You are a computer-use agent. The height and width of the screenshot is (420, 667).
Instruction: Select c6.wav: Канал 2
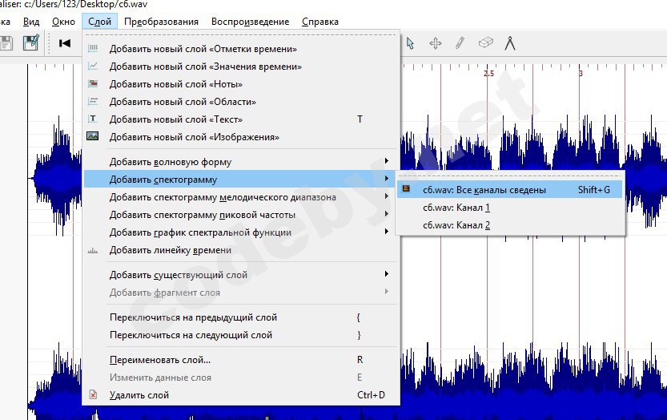tap(509, 225)
